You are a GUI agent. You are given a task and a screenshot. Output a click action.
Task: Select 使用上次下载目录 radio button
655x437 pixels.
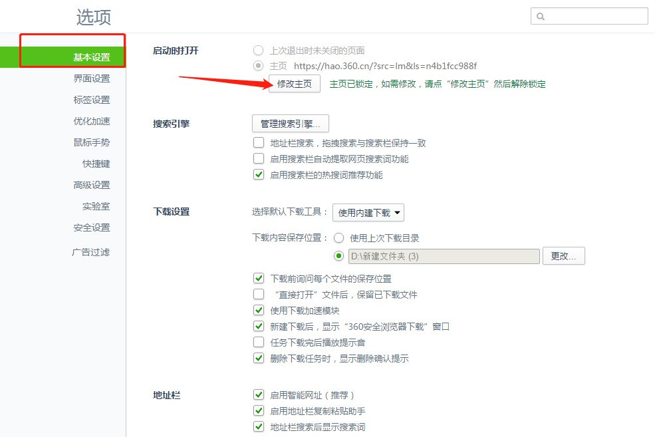339,238
